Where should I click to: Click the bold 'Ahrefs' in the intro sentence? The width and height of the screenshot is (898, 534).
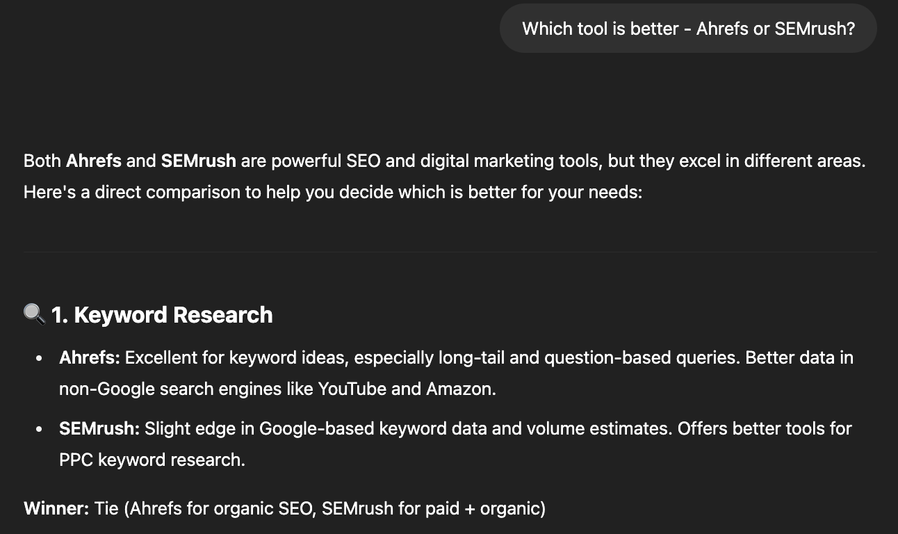pyautogui.click(x=94, y=161)
